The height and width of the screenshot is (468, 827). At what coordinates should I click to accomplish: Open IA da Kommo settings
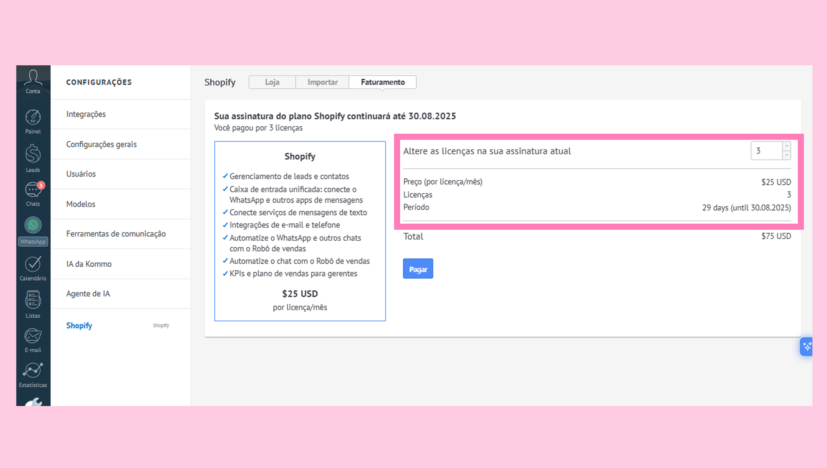(x=121, y=264)
